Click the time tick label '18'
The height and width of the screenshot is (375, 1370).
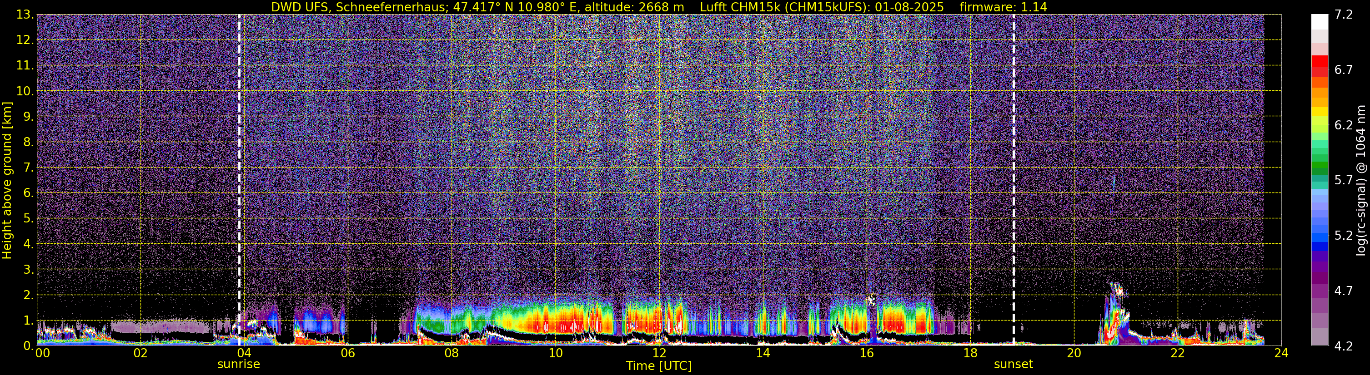pos(970,353)
